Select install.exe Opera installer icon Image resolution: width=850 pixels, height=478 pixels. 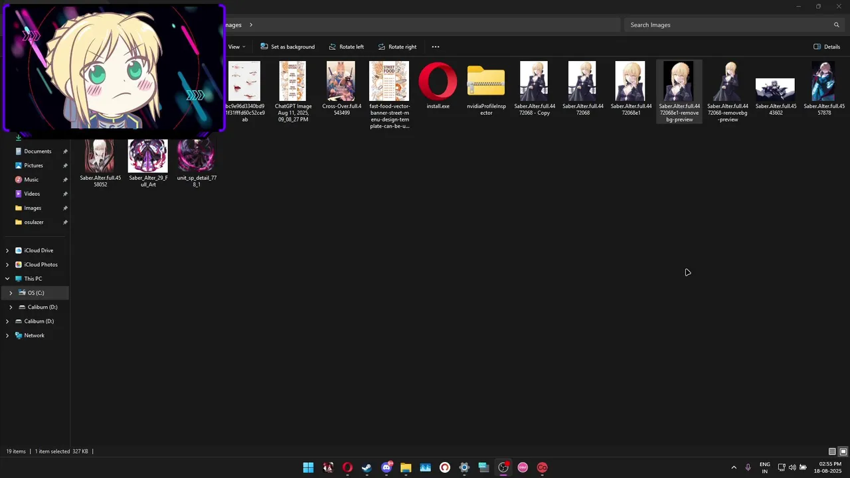pos(438,86)
